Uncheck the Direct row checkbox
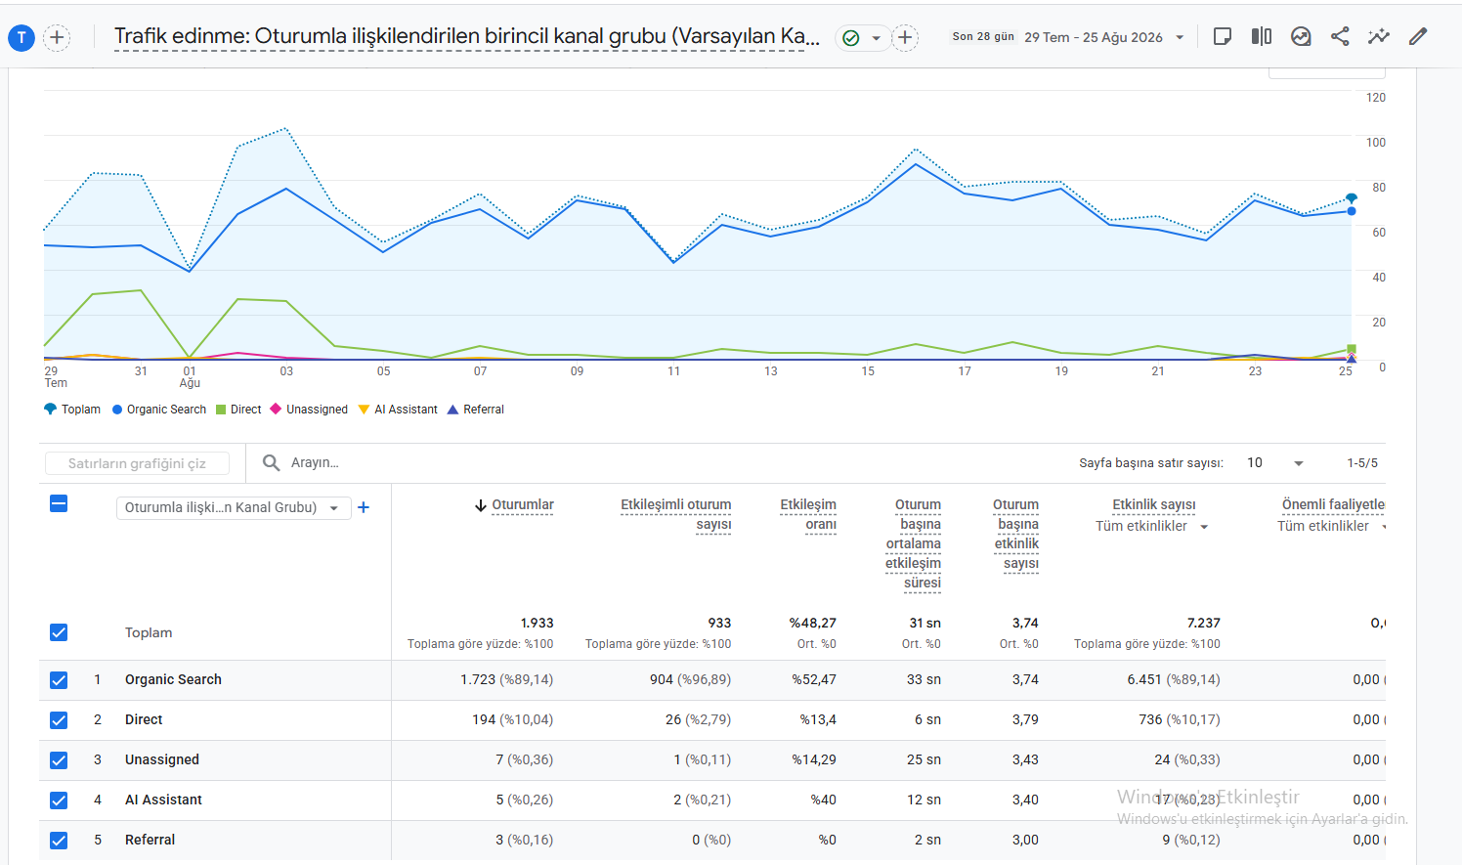This screenshot has height=865, width=1462. pos(59,719)
